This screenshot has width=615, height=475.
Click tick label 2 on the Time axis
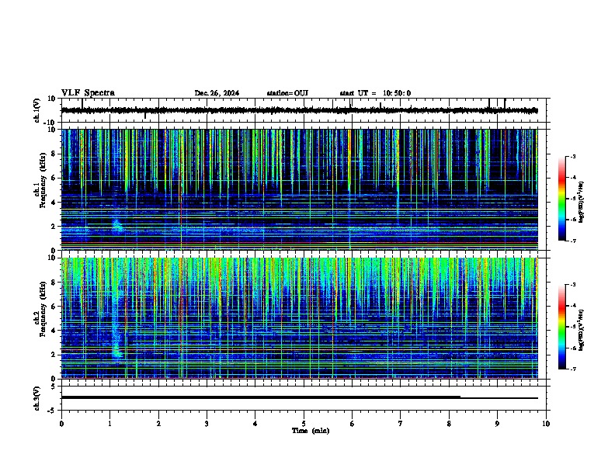[158, 424]
